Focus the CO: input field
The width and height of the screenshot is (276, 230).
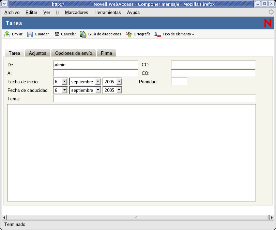click(213, 73)
